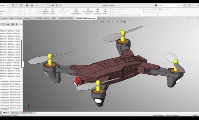Select Concentric8 mate in the feature tree

pyautogui.click(x=11, y=103)
